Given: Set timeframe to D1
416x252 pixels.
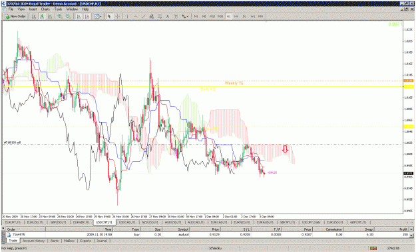Looking at the screenshot, I should (245, 17).
